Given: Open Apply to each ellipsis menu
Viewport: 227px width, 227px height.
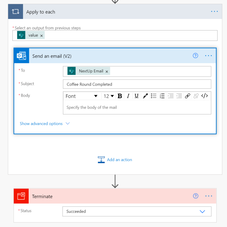Looking at the screenshot, I should coord(214,12).
